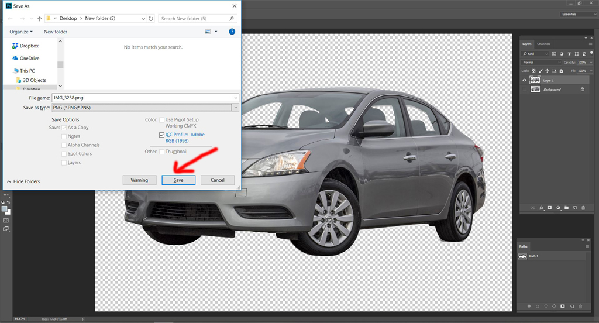Add a layer style with fx icon
The height and width of the screenshot is (323, 599).
point(541,208)
